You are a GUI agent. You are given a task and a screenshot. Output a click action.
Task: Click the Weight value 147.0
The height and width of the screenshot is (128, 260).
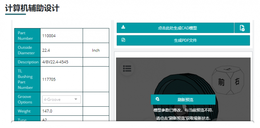(x=47, y=111)
